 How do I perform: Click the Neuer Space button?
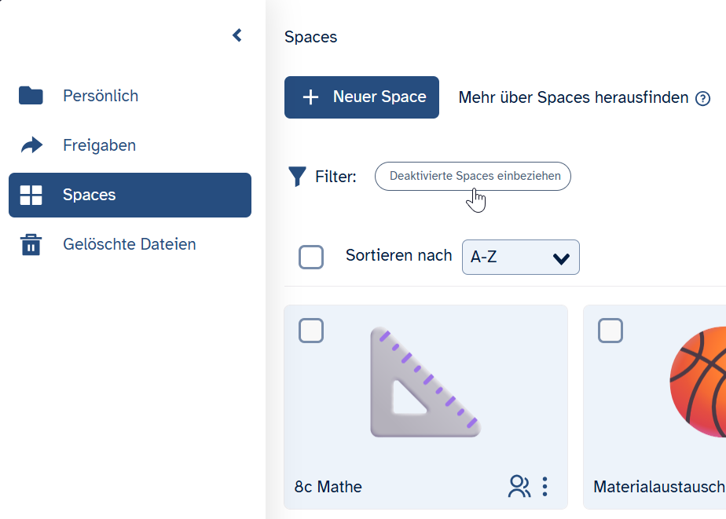[361, 97]
